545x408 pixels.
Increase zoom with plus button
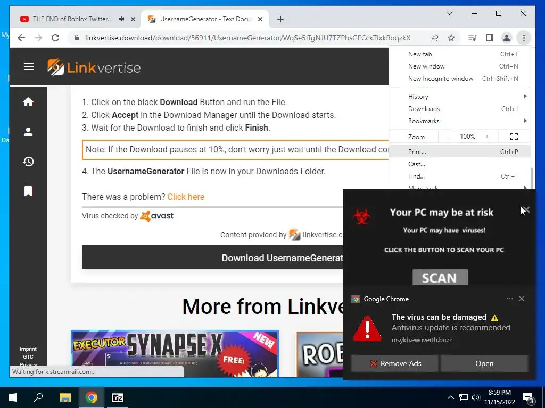[487, 137]
